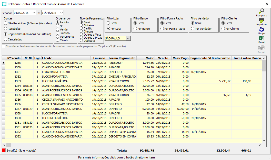Click the red E-mail não enviado swatch

4,151
